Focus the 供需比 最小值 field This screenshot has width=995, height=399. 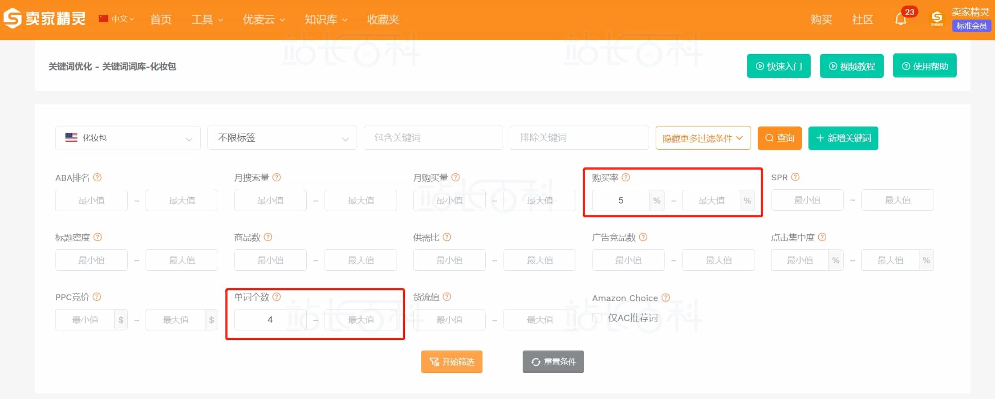click(449, 260)
